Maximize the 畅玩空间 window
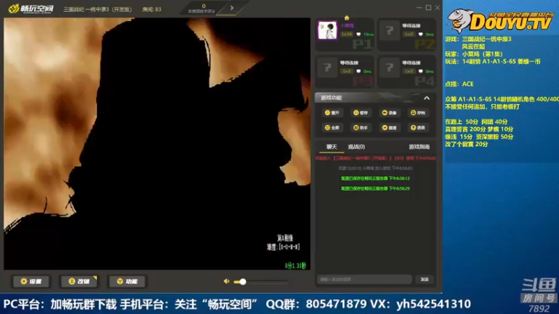This screenshot has width=559, height=314. click(x=428, y=8)
